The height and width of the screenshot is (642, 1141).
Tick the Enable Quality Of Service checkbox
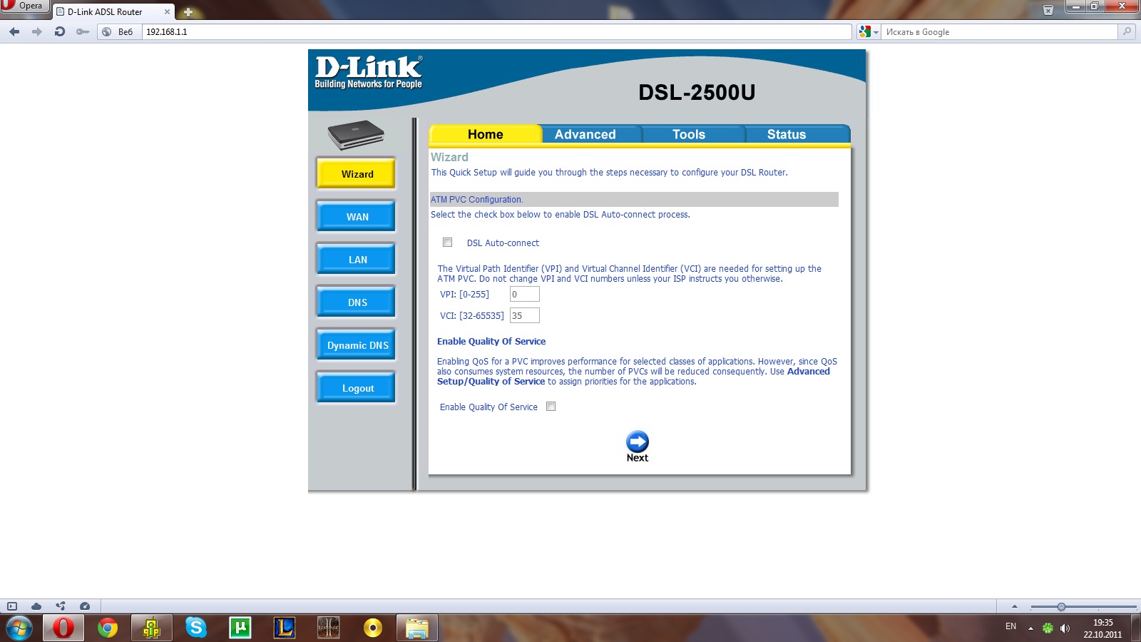[x=551, y=407]
